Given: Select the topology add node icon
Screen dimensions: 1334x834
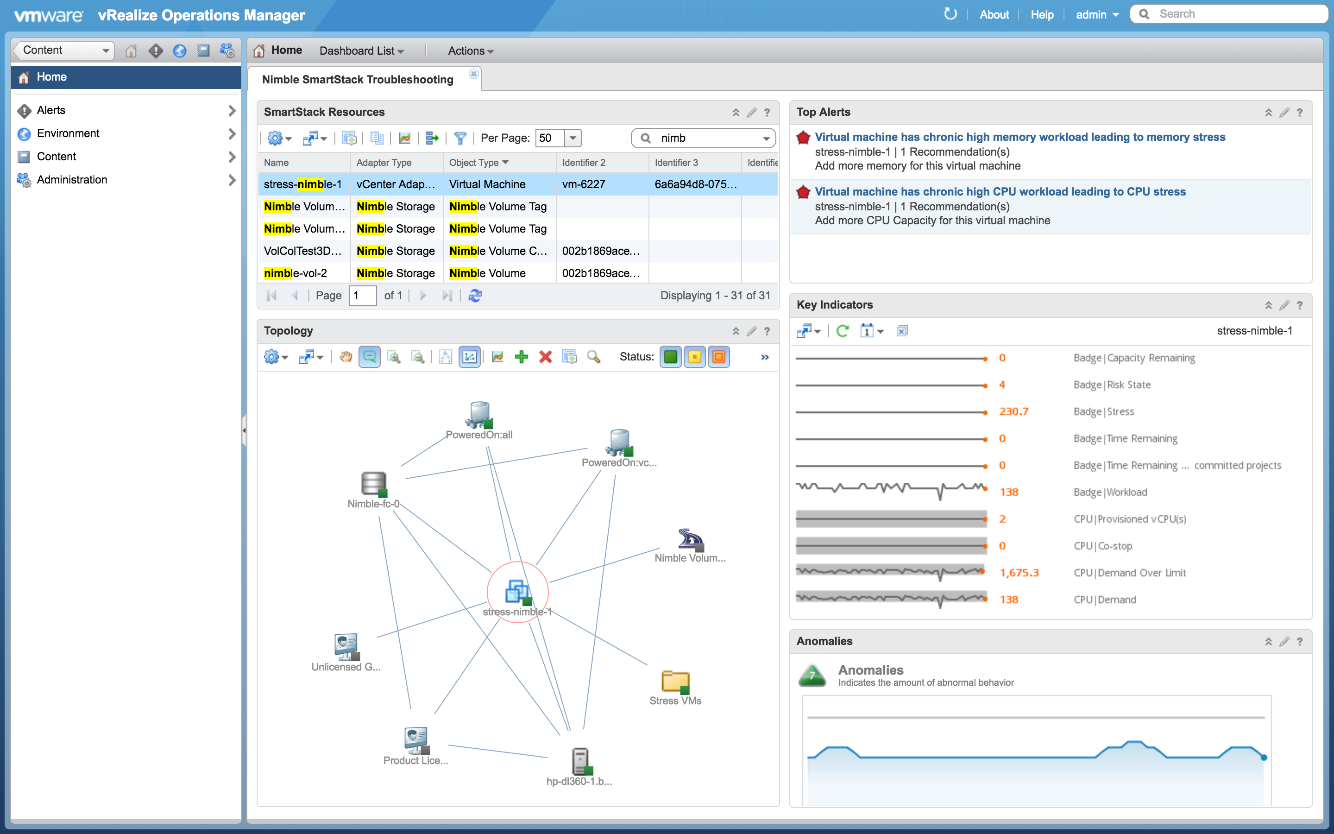Looking at the screenshot, I should click(522, 356).
